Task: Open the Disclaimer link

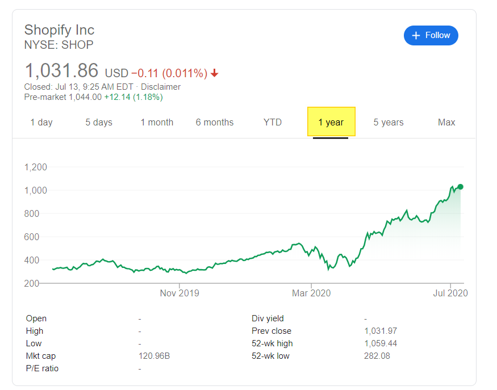Action: [161, 87]
